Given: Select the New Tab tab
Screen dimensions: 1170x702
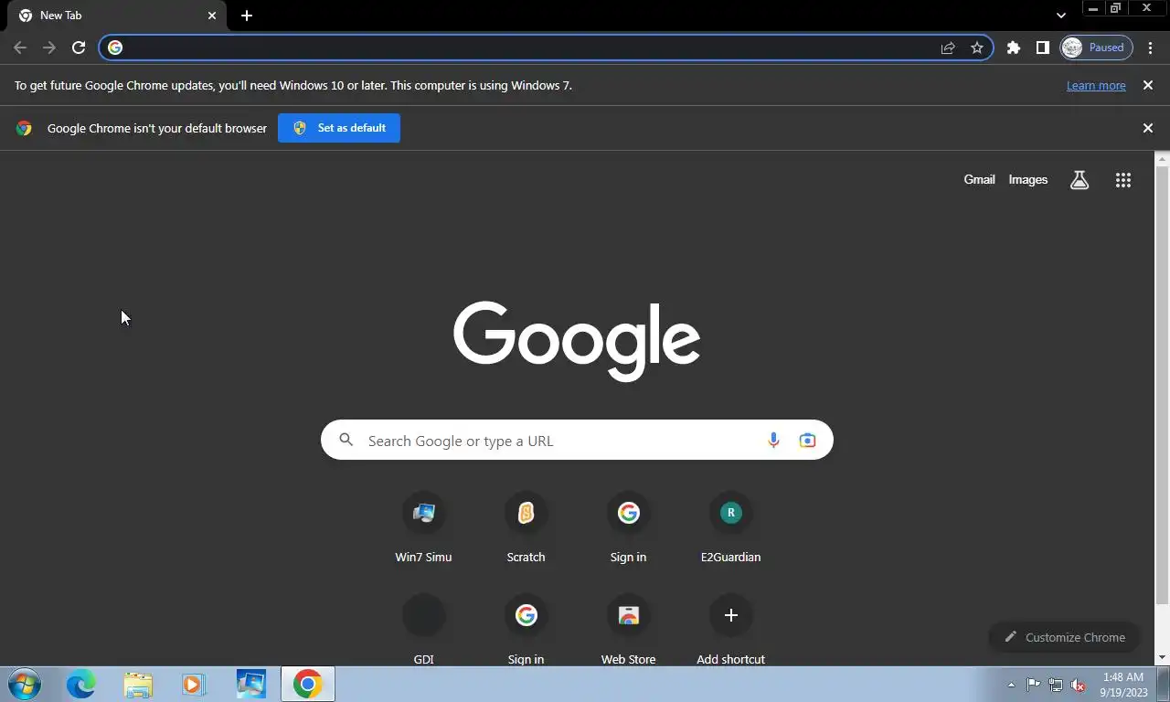Looking at the screenshot, I should tap(116, 16).
